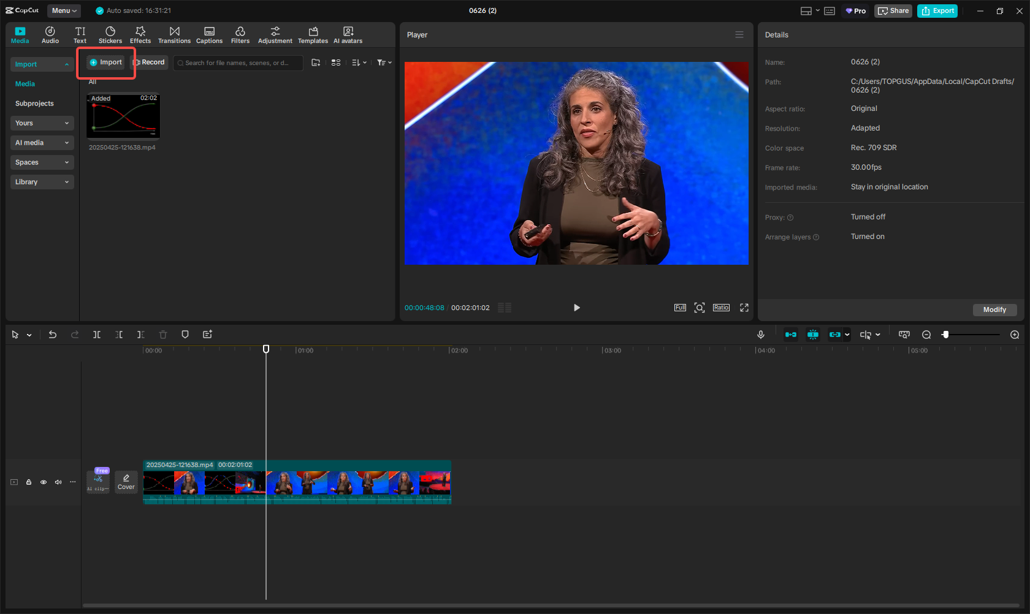The height and width of the screenshot is (614, 1030).
Task: Select the 20250425-121638.mp4 media thumbnail
Action: [x=123, y=116]
